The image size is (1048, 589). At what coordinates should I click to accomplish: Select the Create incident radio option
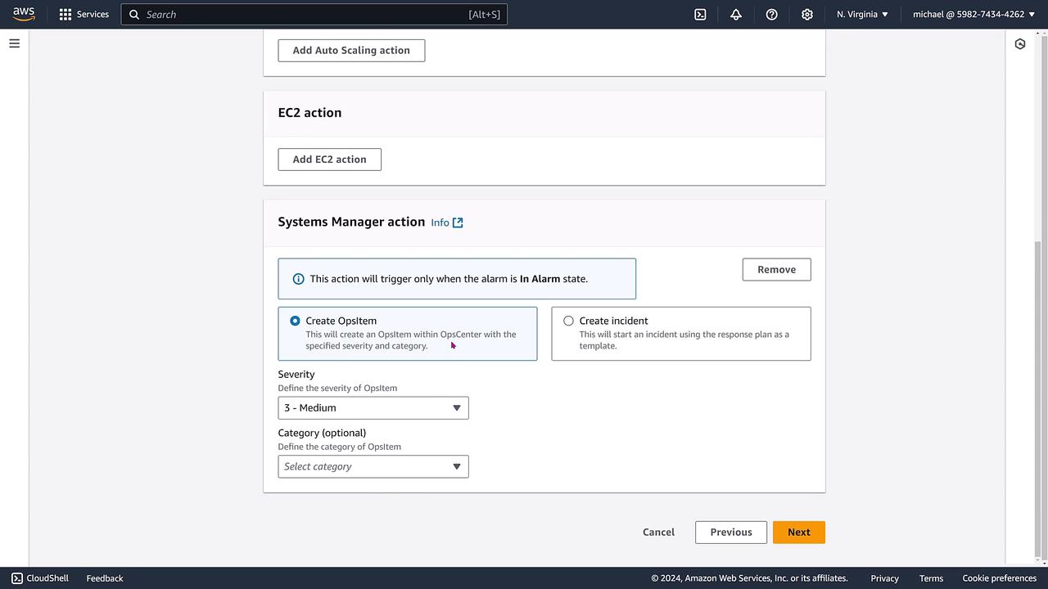[x=568, y=321]
